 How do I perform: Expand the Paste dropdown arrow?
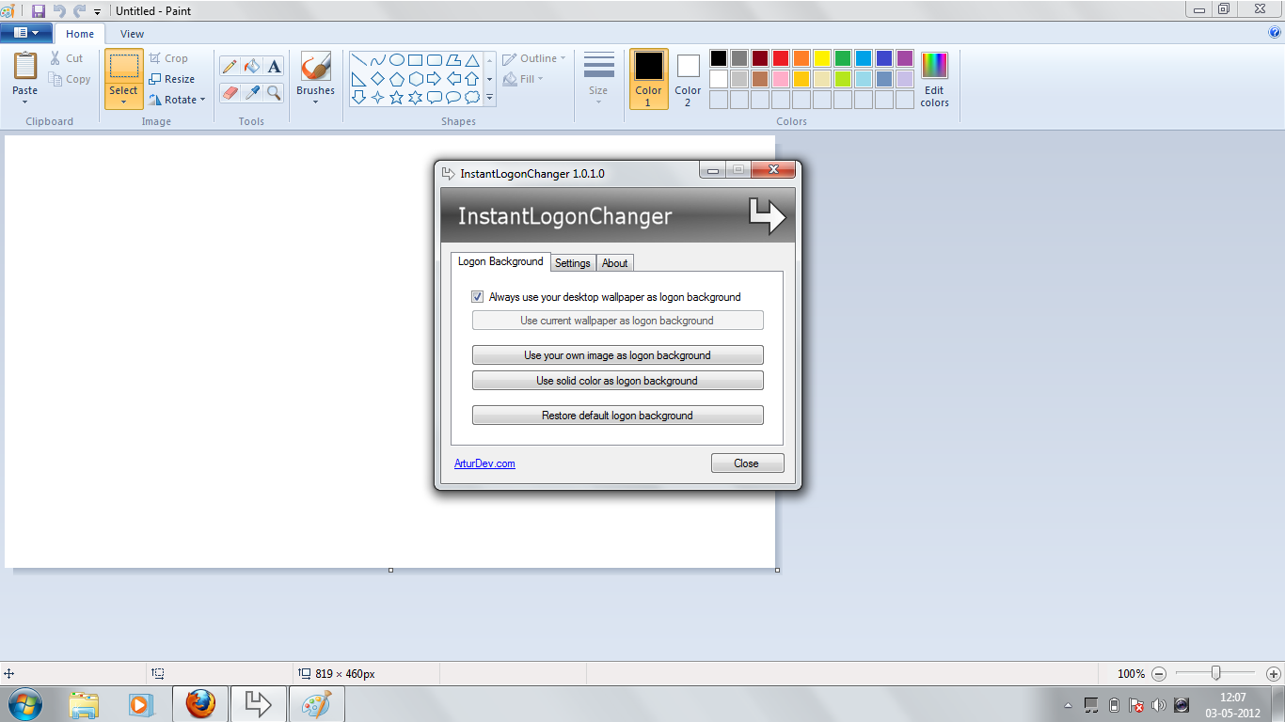(25, 101)
